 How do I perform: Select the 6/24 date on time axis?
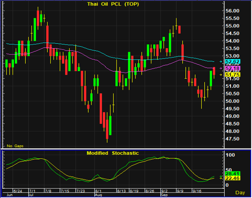pyautogui.click(x=18, y=191)
